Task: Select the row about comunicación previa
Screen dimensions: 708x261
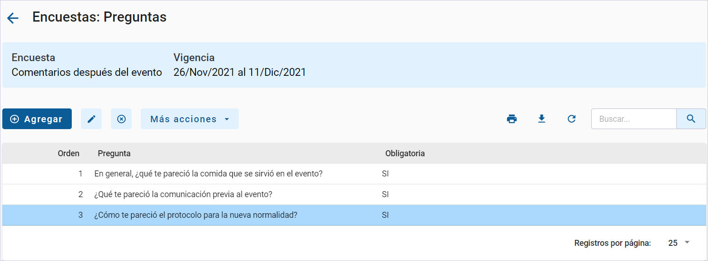Action: [x=183, y=194]
